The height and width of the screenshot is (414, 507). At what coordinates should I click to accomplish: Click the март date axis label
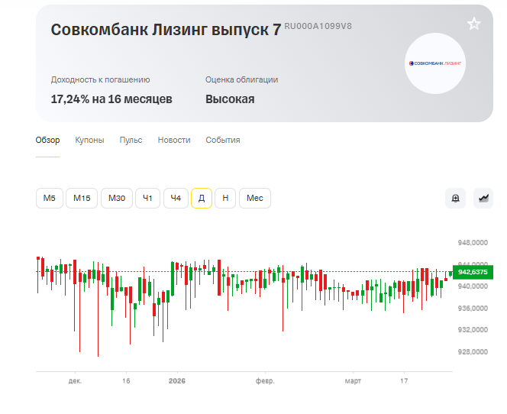pos(353,381)
